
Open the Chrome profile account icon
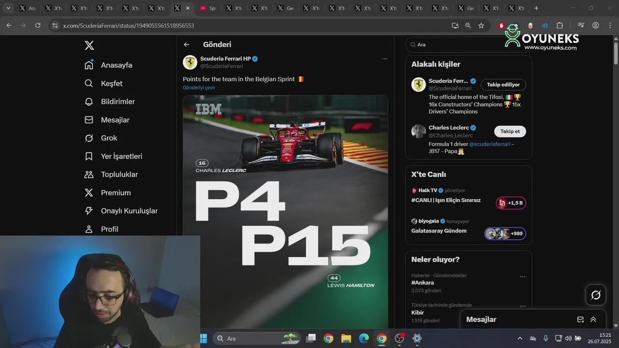(x=596, y=26)
